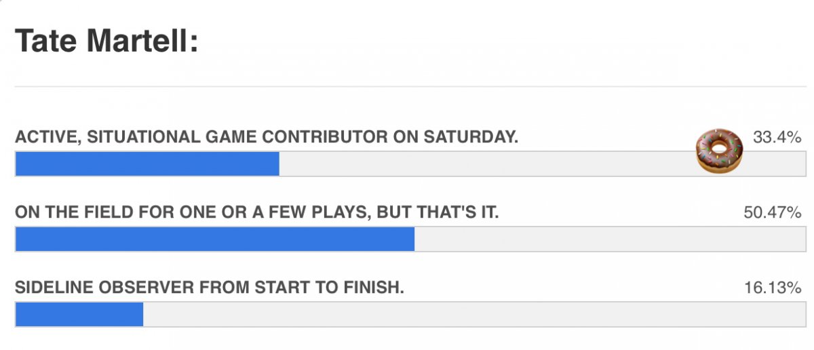This screenshot has height=350, width=814.
Task: Click the horizontal divider line under the heading
Action: point(408,86)
